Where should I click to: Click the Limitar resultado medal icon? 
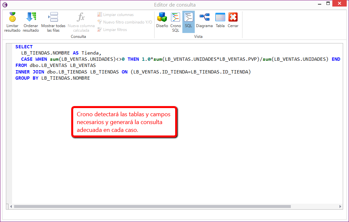(x=12, y=17)
